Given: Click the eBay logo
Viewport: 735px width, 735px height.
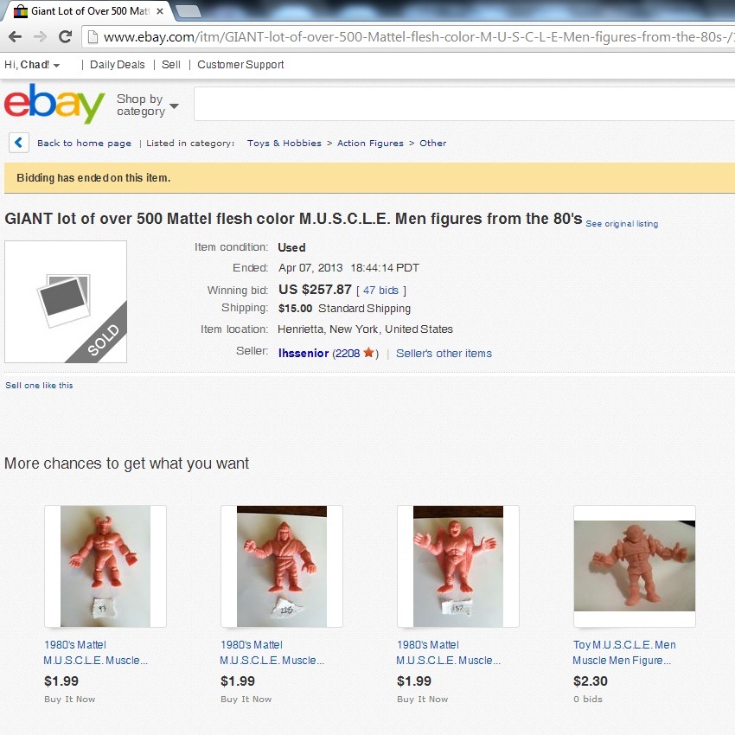Looking at the screenshot, I should tap(54, 104).
